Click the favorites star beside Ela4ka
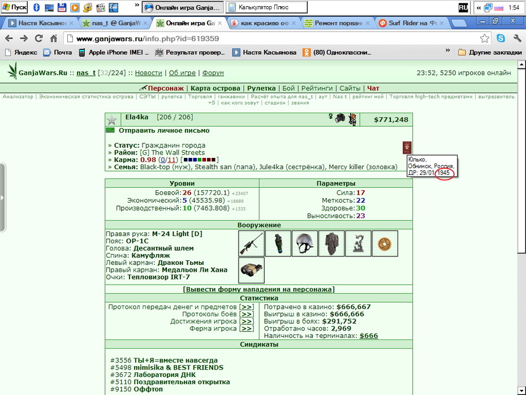 (x=111, y=120)
